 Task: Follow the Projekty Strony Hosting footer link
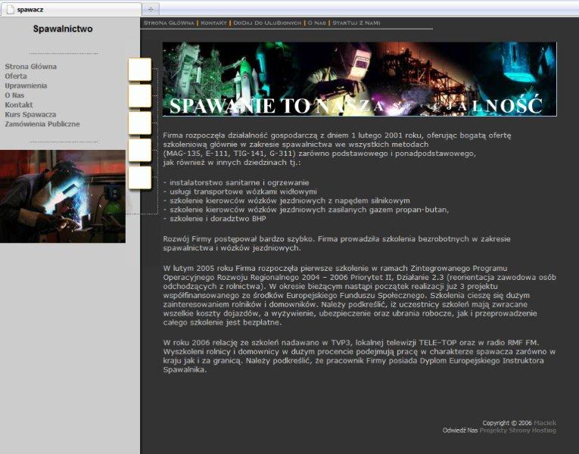pyautogui.click(x=518, y=431)
